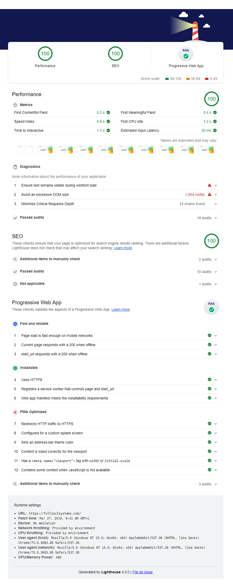Click the Installable plus icon
This screenshot has height=586, width=233.
[x=15, y=368]
